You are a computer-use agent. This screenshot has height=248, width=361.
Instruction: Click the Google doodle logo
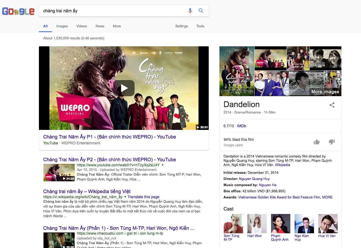pos(18,11)
